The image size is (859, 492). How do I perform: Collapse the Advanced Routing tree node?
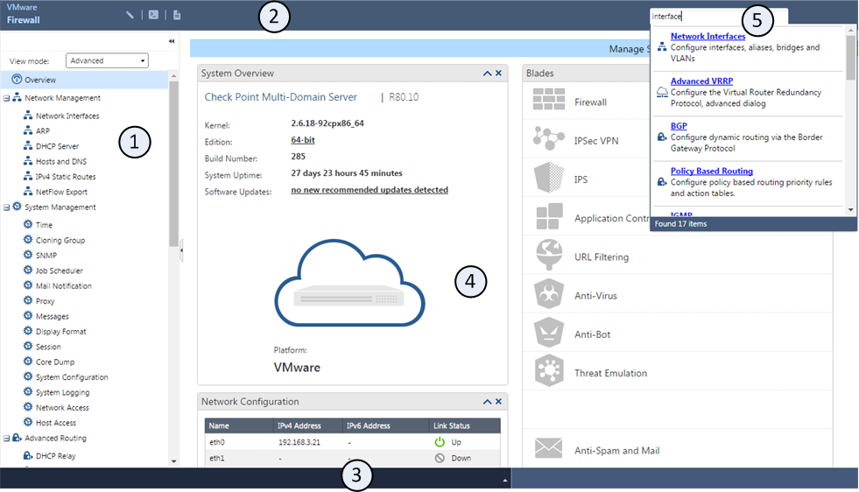(x=7, y=439)
